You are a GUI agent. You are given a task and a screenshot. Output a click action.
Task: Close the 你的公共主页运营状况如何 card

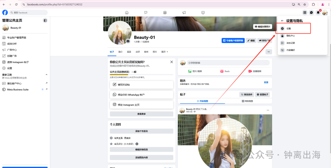[x=172, y=62]
